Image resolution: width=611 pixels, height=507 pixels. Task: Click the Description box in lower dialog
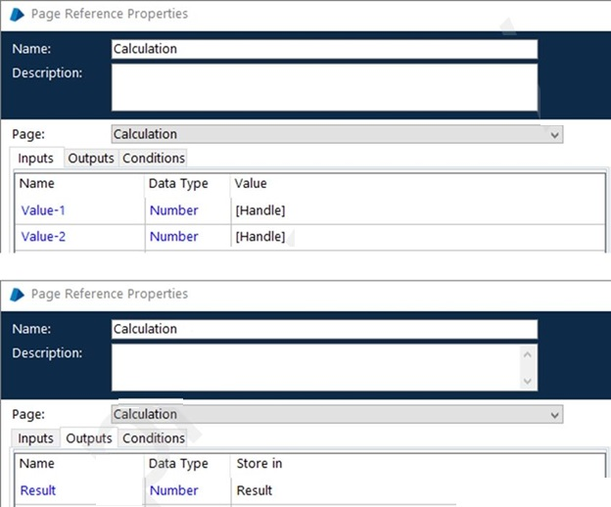[315, 368]
